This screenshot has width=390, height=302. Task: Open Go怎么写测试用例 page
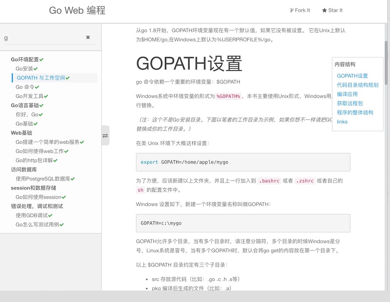point(37,225)
